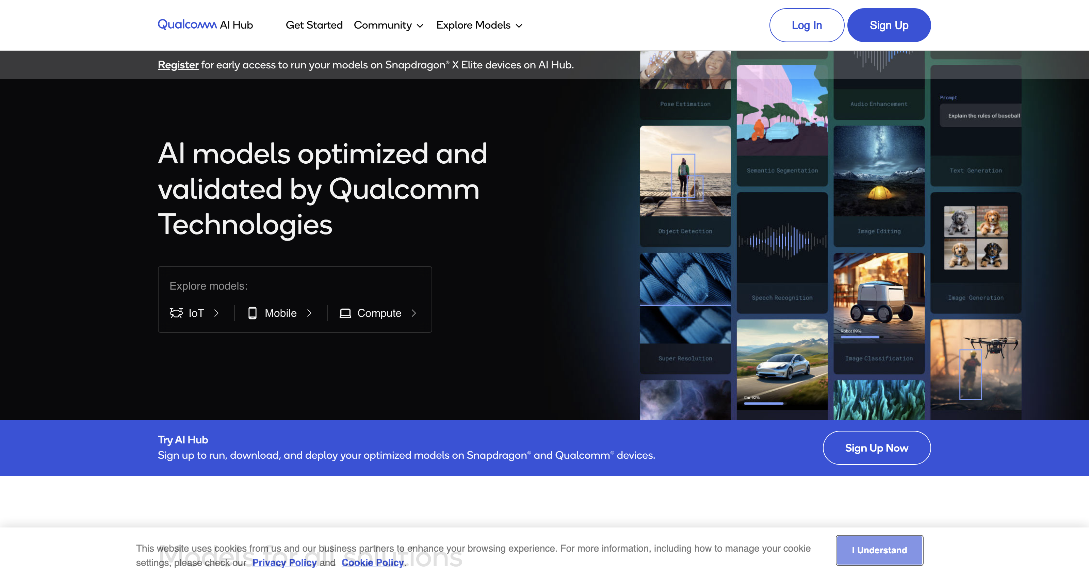1089x586 pixels.
Task: Click the drone and firefighter thumbnail
Action: pos(975,364)
